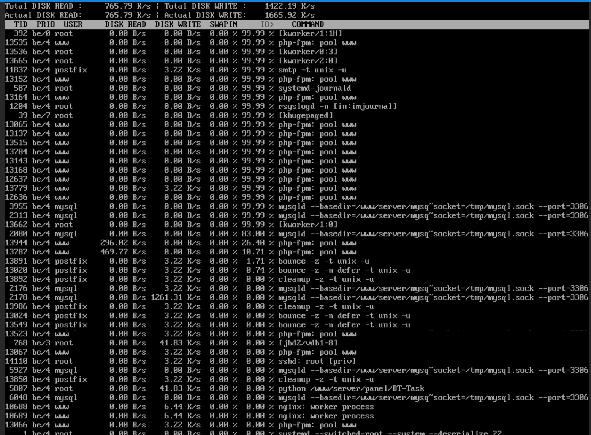The image size is (591, 435).
Task: Click the kworker/1:1H process row
Action: (296, 33)
